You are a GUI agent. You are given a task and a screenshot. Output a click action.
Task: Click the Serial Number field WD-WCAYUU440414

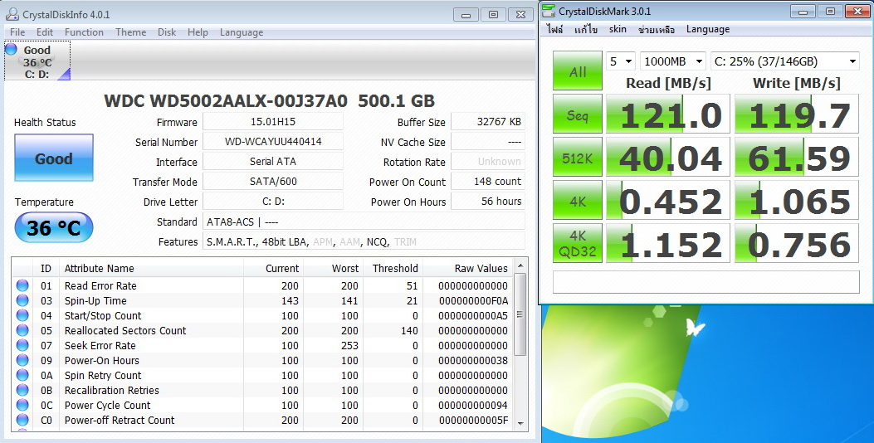pos(273,142)
